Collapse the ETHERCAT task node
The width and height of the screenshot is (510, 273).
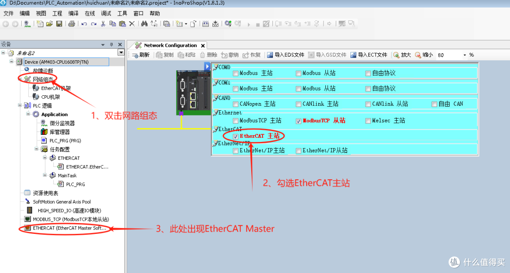point(45,158)
